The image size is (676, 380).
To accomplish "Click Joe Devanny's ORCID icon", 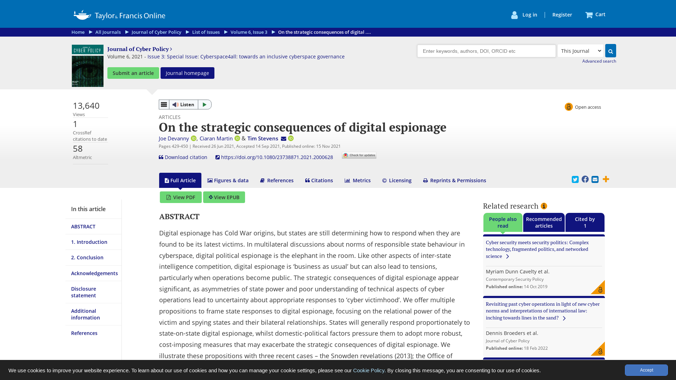I will click(x=194, y=138).
